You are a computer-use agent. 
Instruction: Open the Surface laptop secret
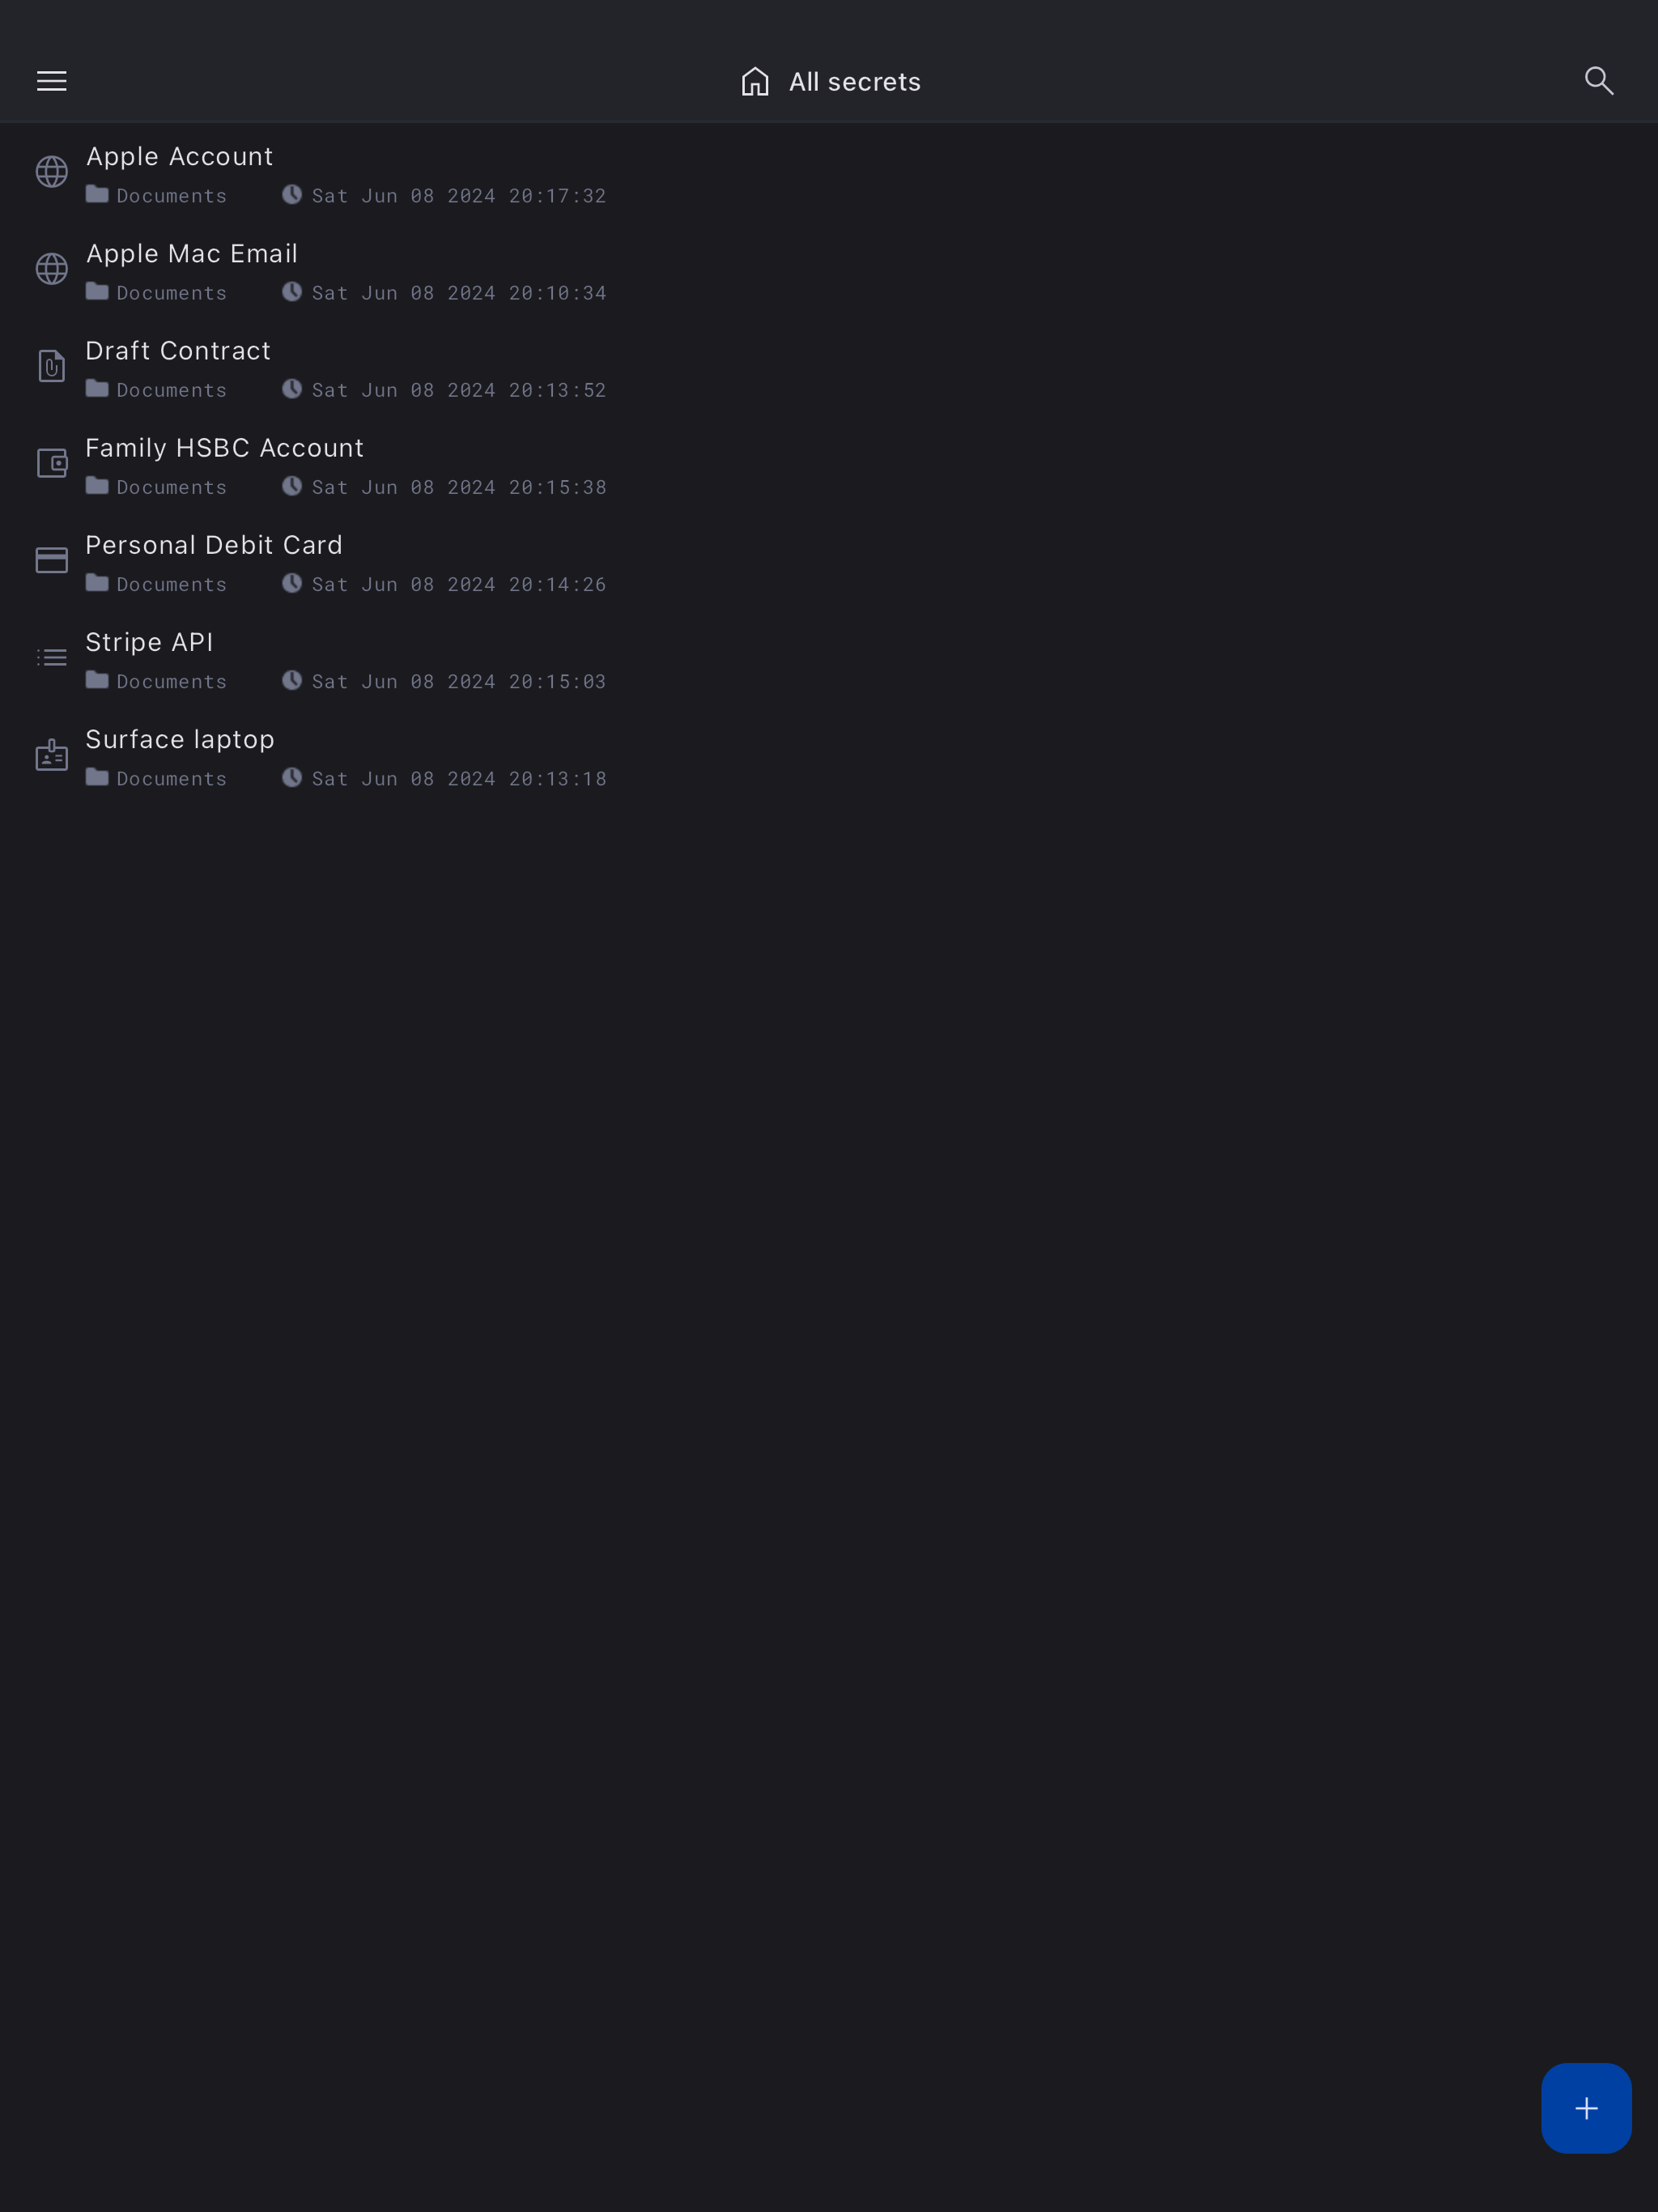(829, 756)
